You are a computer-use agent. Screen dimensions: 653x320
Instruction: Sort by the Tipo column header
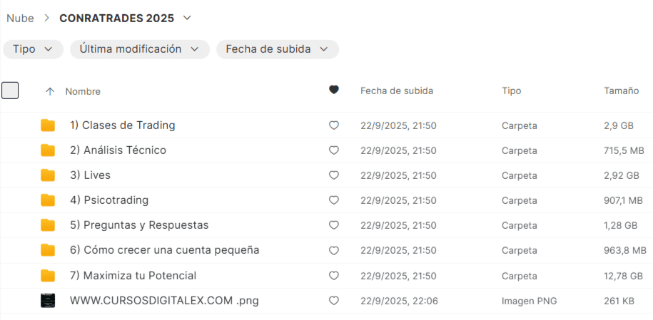tap(511, 91)
